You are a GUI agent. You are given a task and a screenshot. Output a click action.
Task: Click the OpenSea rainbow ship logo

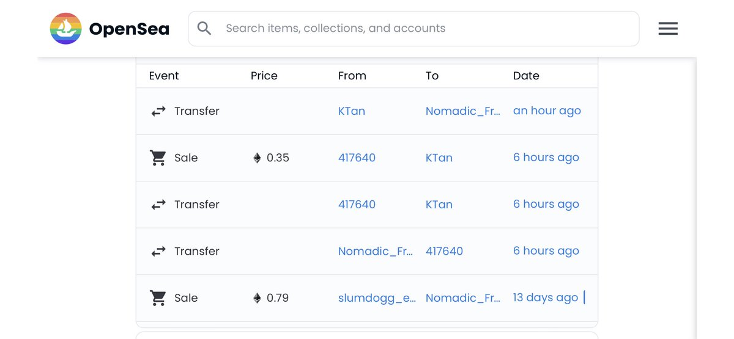click(65, 29)
